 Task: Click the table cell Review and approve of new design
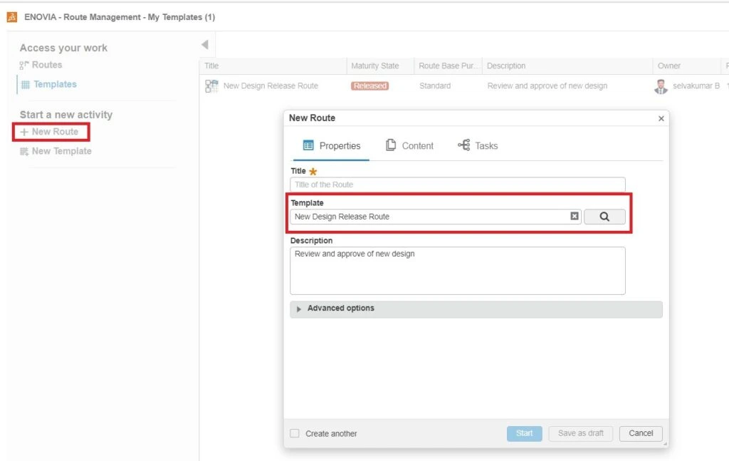tap(547, 86)
